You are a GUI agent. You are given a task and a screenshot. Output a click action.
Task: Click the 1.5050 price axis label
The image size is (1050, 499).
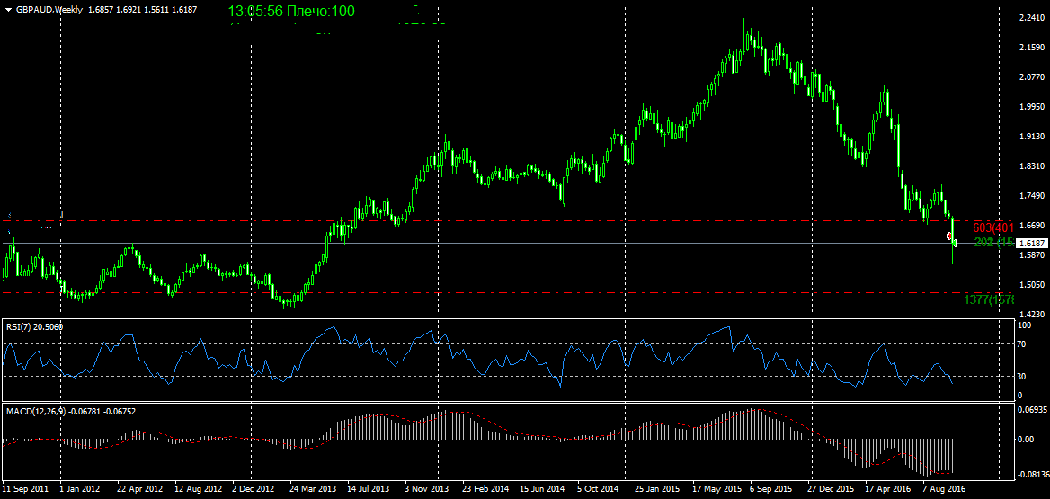(x=1032, y=284)
